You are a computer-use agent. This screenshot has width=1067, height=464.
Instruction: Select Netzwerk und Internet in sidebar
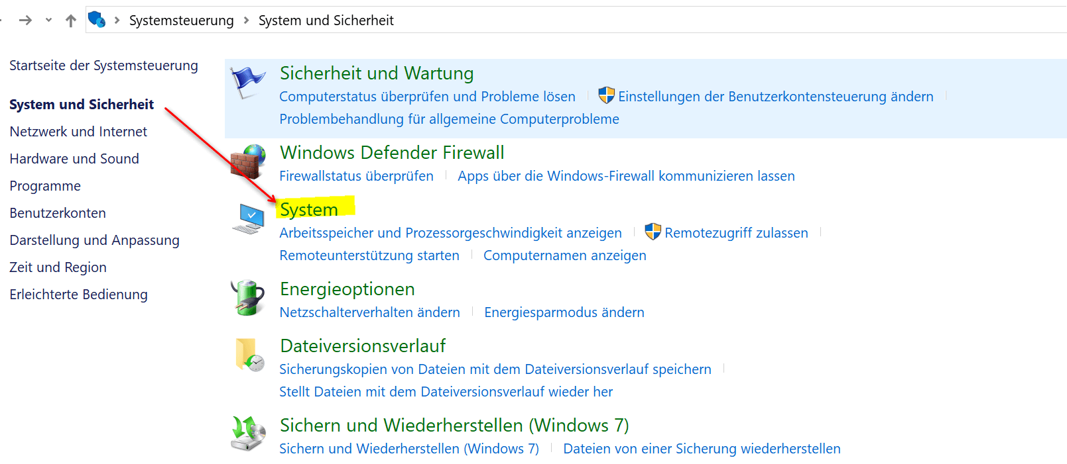coord(78,132)
